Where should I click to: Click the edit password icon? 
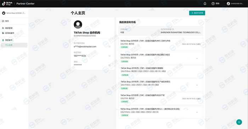(109, 65)
